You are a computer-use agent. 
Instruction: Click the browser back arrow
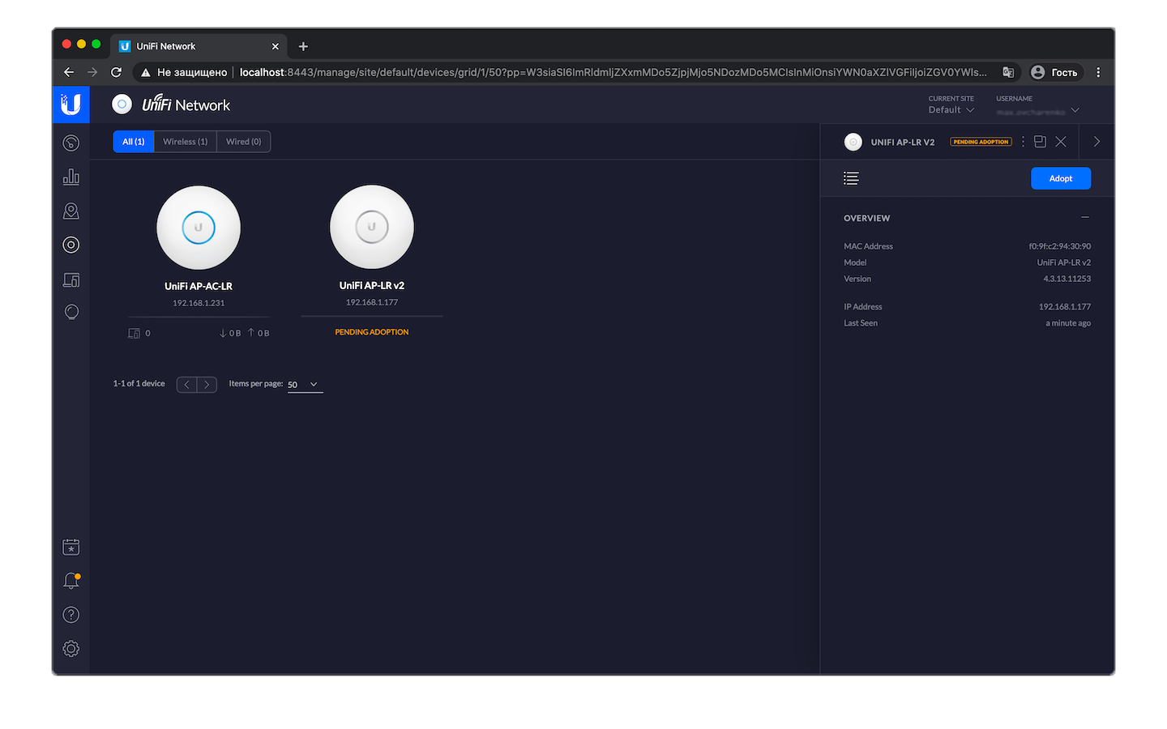(69, 72)
